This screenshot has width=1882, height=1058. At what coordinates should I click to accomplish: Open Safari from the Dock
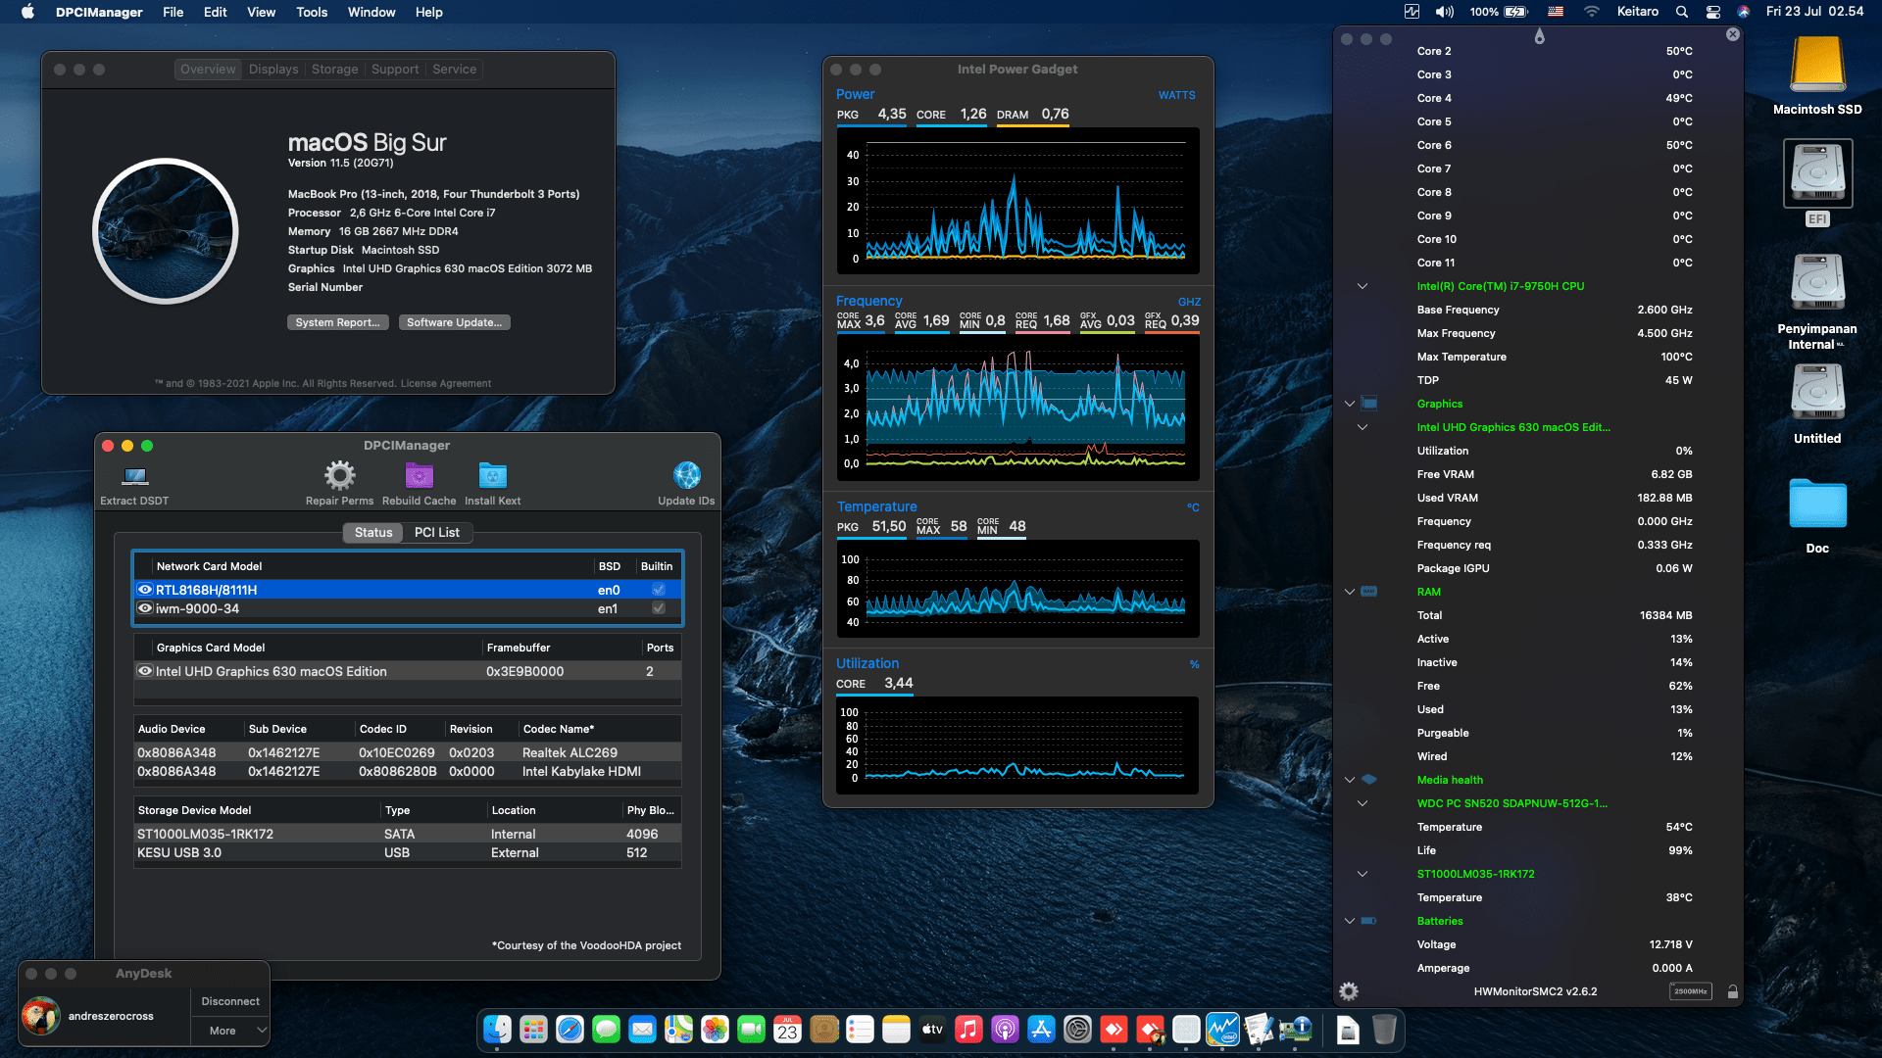click(x=570, y=1030)
